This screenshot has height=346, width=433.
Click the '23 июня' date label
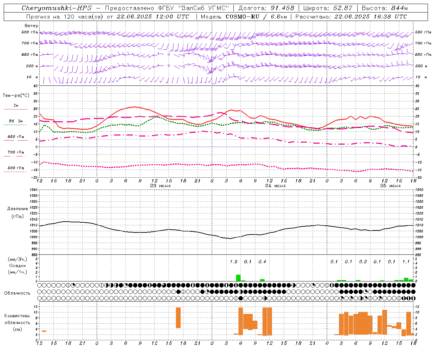click(x=160, y=186)
